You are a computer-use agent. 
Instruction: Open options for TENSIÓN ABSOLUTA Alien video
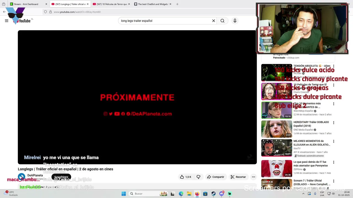click(334, 66)
